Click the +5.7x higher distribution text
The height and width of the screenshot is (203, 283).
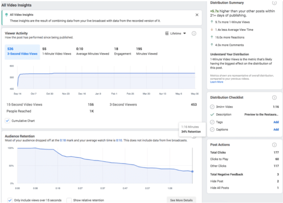[x=243, y=13]
